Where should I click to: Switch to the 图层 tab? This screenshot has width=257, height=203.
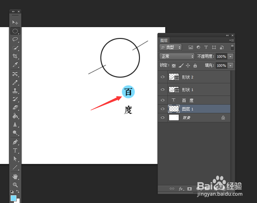point(164,40)
